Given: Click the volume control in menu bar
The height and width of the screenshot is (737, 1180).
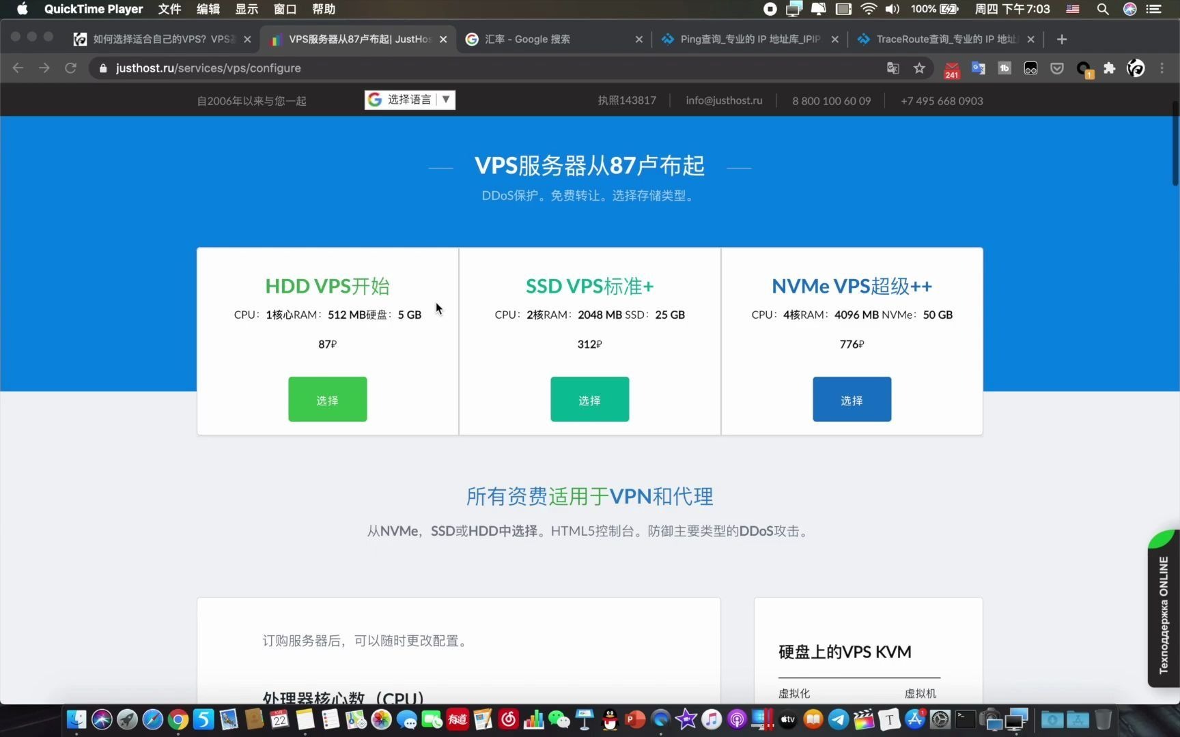Looking at the screenshot, I should 892,9.
